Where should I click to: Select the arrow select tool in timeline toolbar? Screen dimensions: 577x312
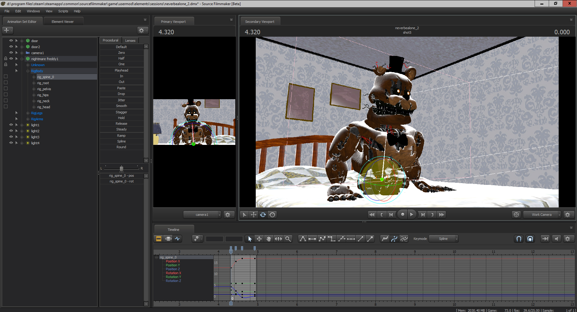249,239
